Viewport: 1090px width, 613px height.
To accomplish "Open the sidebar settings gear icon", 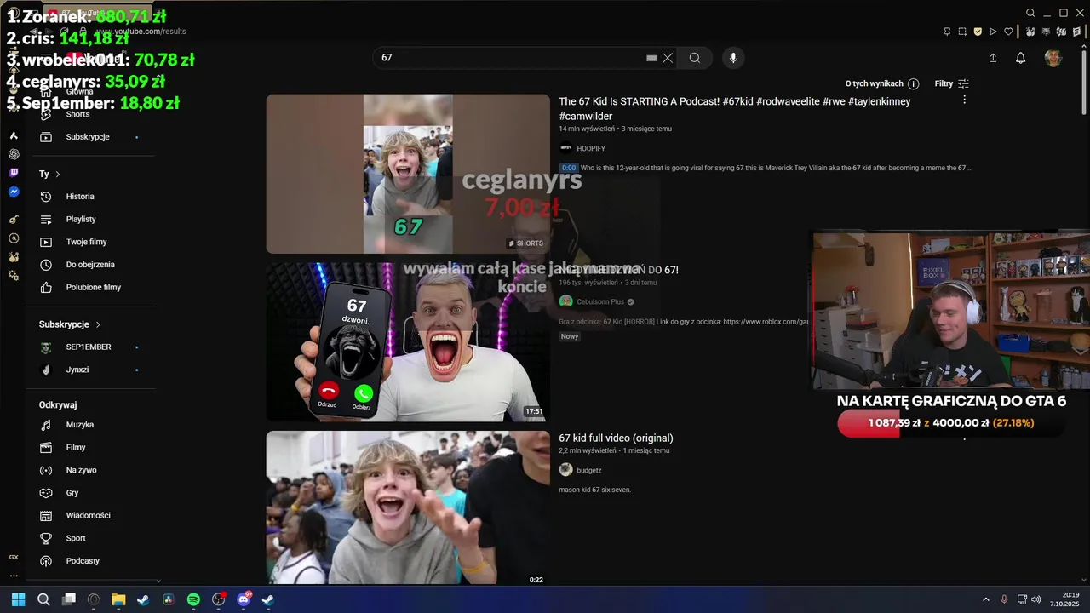I will (14, 276).
